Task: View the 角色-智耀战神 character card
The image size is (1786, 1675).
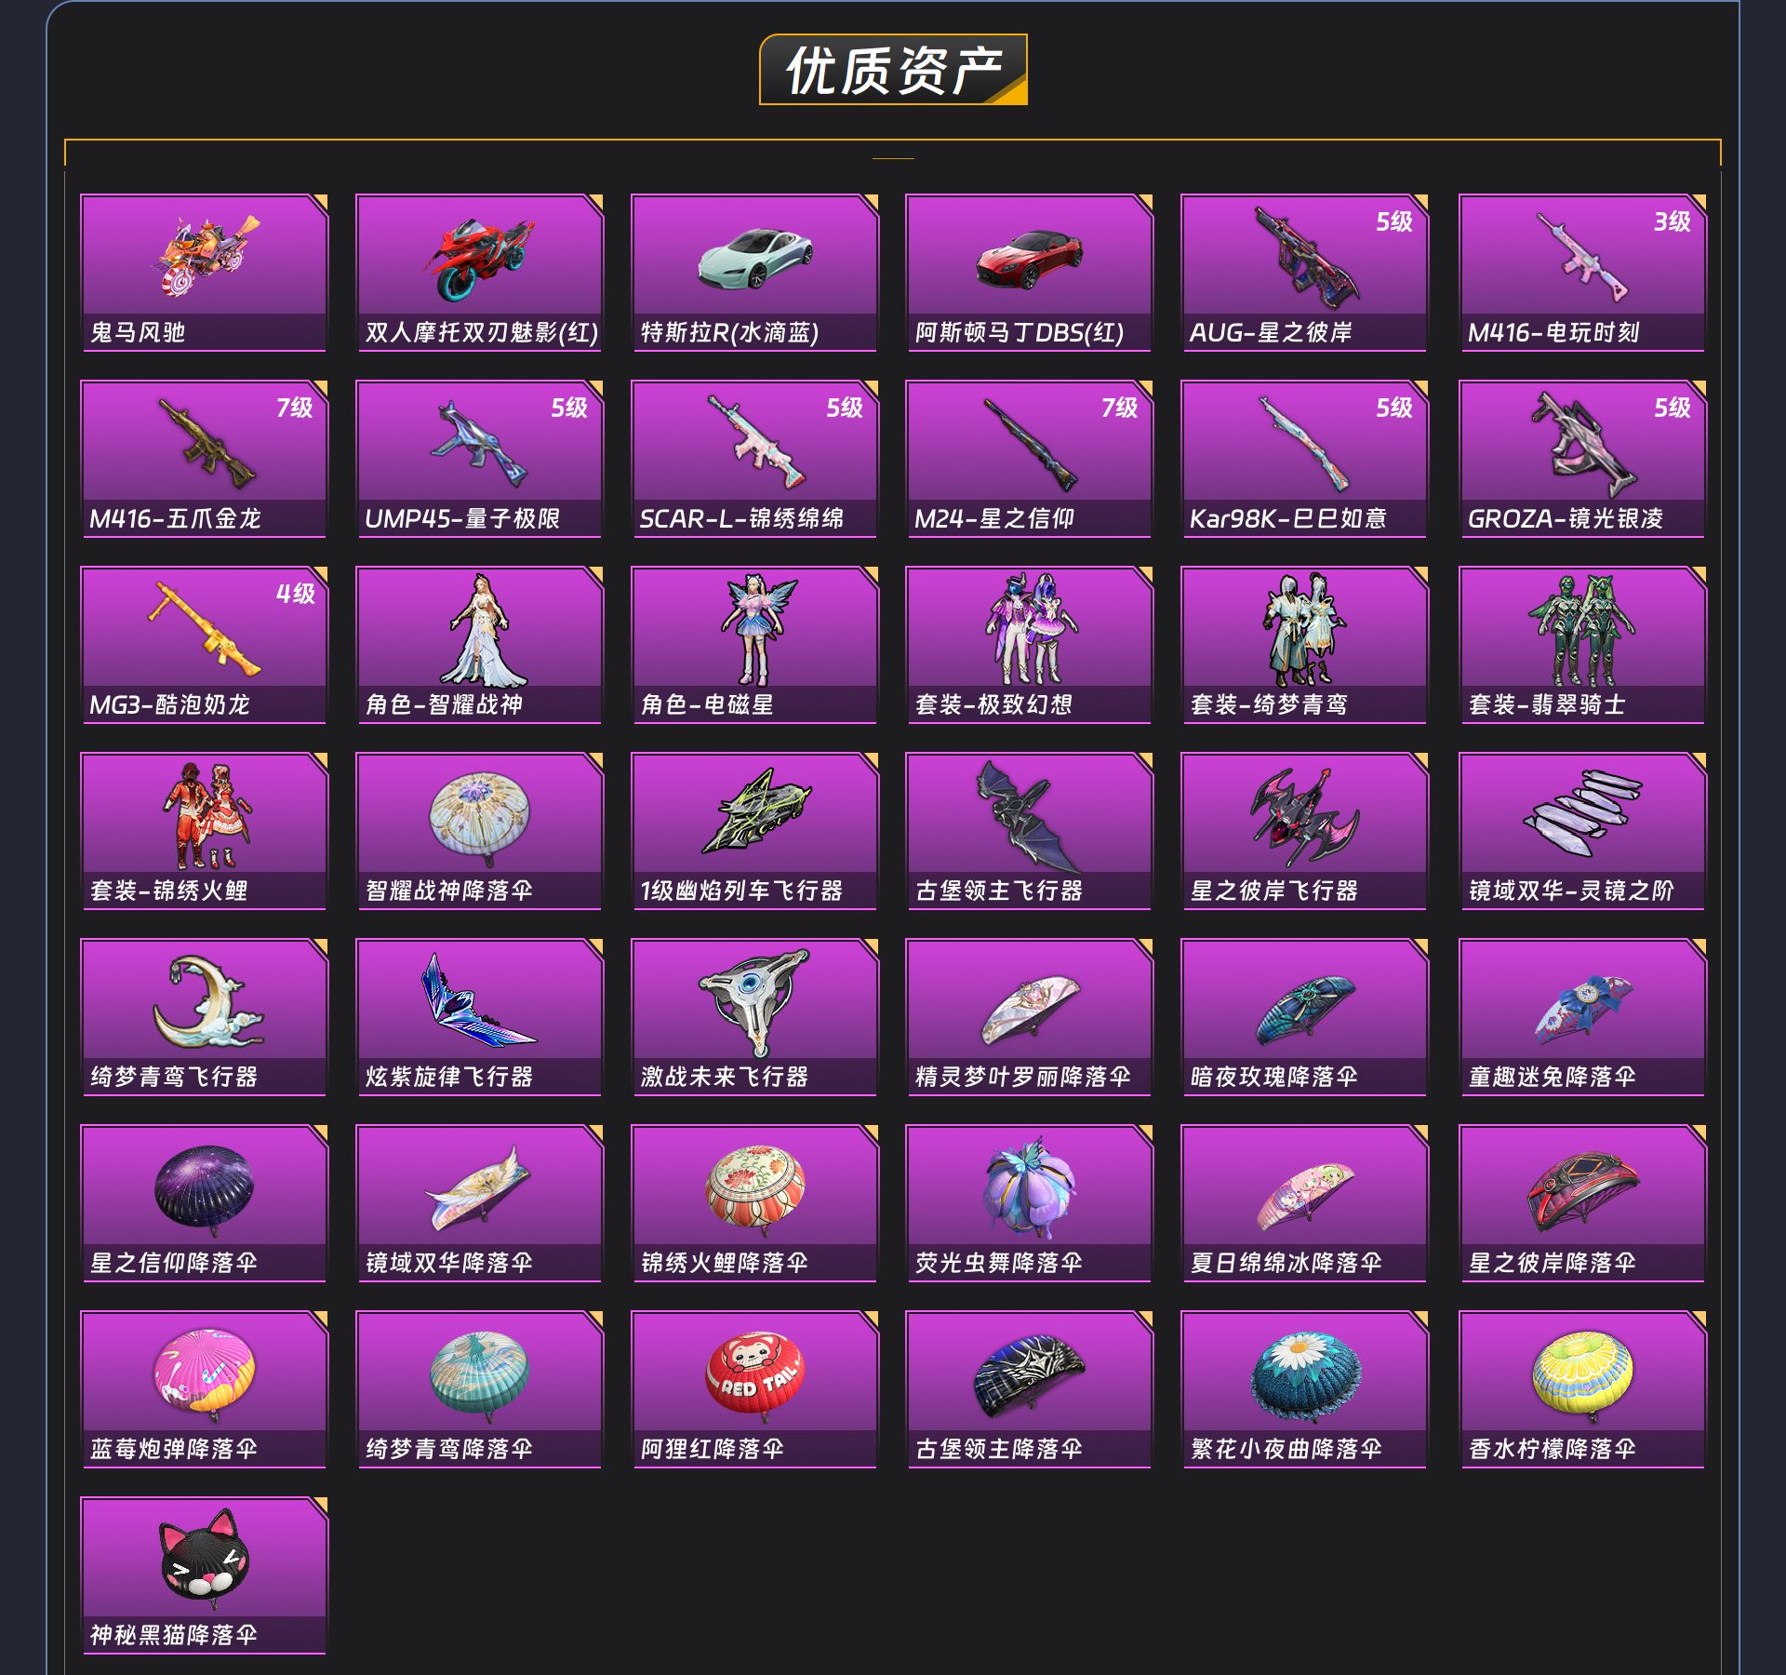Action: pos(480,645)
